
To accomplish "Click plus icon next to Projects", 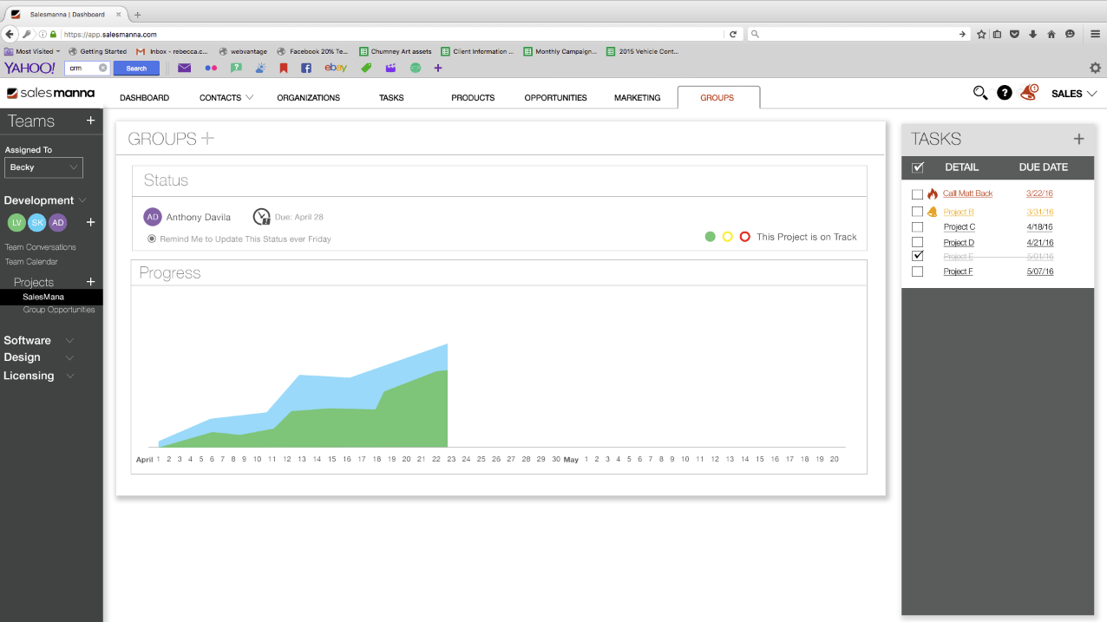I will (x=90, y=282).
